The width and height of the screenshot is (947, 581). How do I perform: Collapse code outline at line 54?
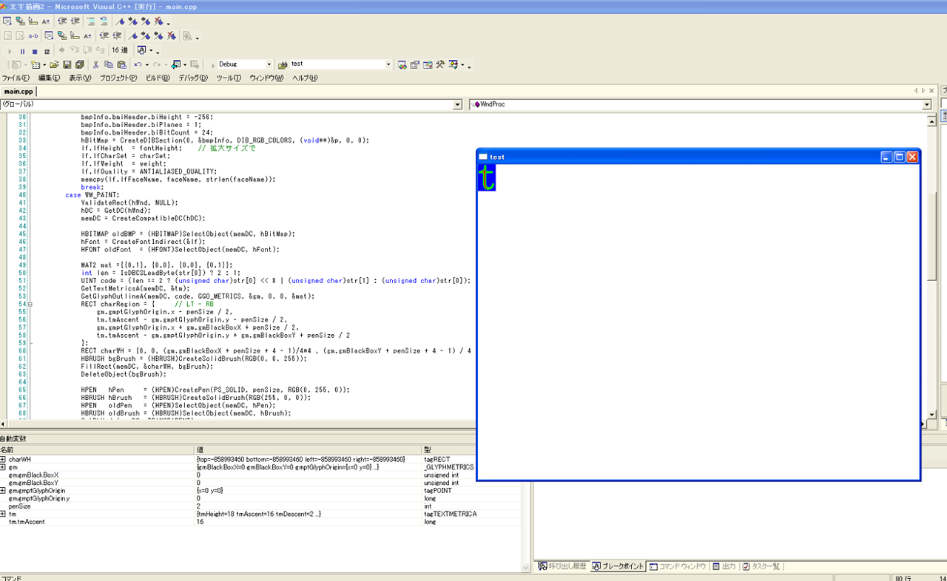30,304
